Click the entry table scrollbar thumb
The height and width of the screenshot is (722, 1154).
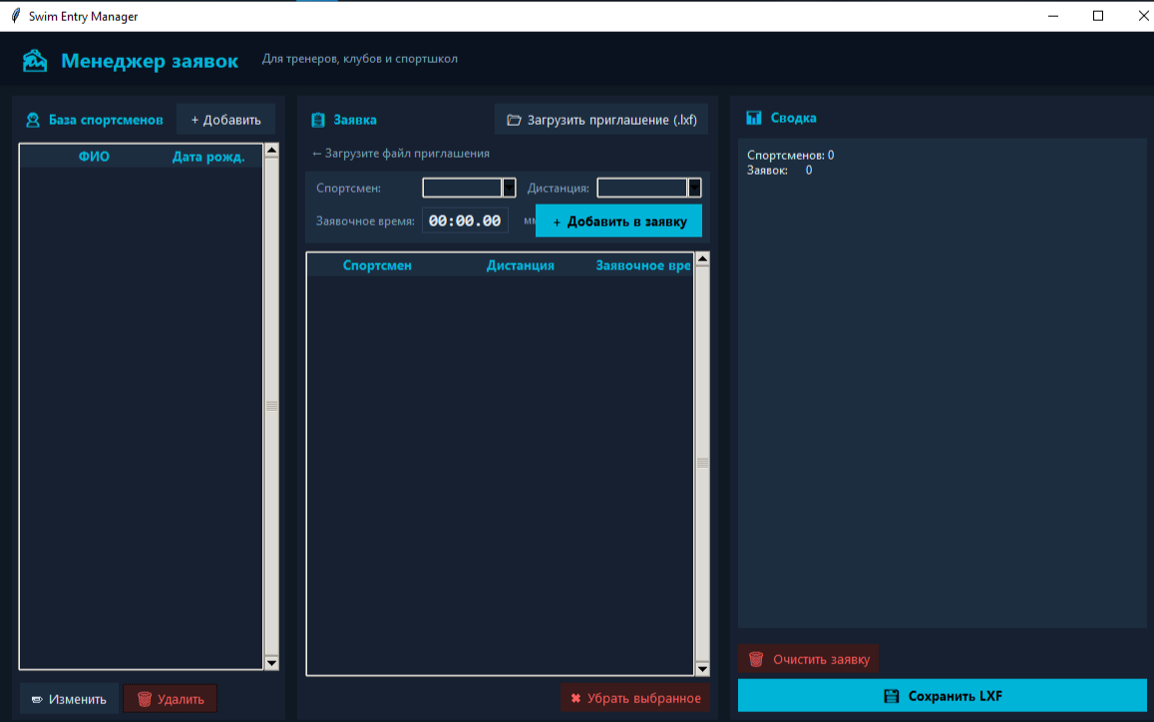coord(702,464)
